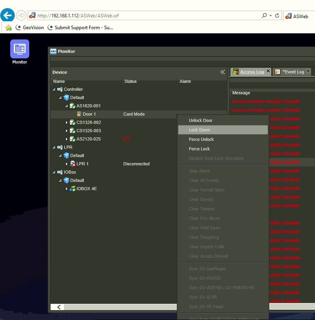
Task: Click the horizontal scrollbar left arrow
Action: [59, 307]
